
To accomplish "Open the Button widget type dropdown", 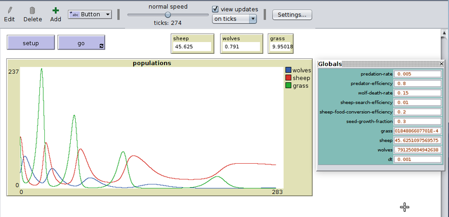I will coord(90,14).
